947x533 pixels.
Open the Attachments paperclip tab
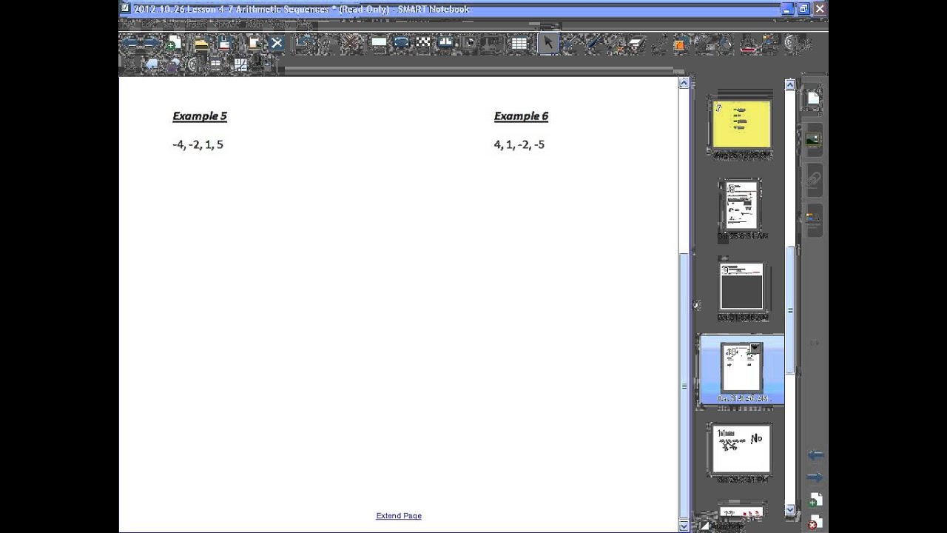(812, 180)
